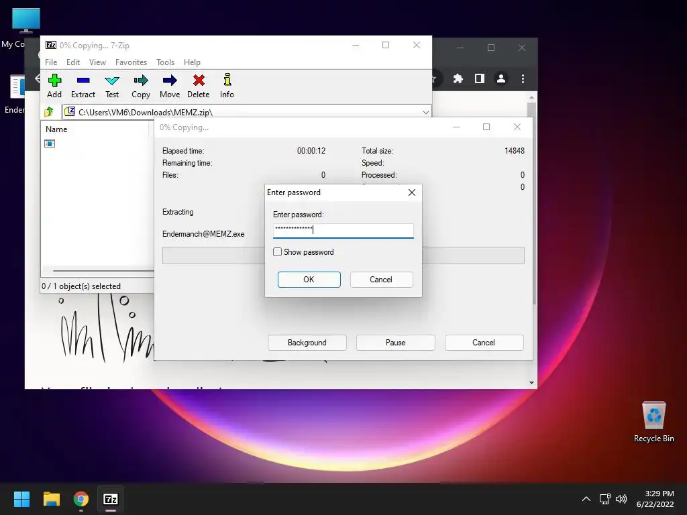Click the status bar '0 / 1 object(s) selected'
The height and width of the screenshot is (515, 687).
tap(81, 286)
